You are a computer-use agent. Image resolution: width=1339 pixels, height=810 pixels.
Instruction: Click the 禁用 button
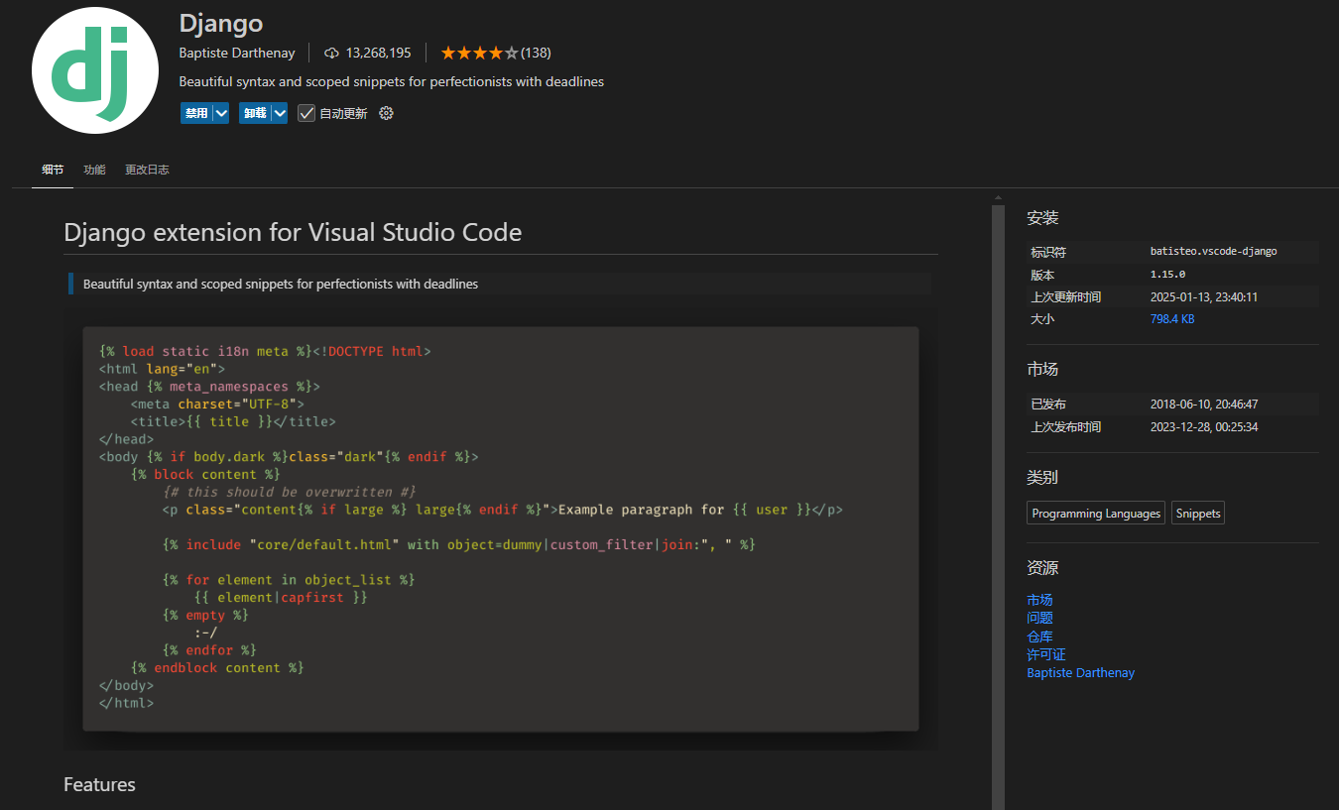click(196, 113)
